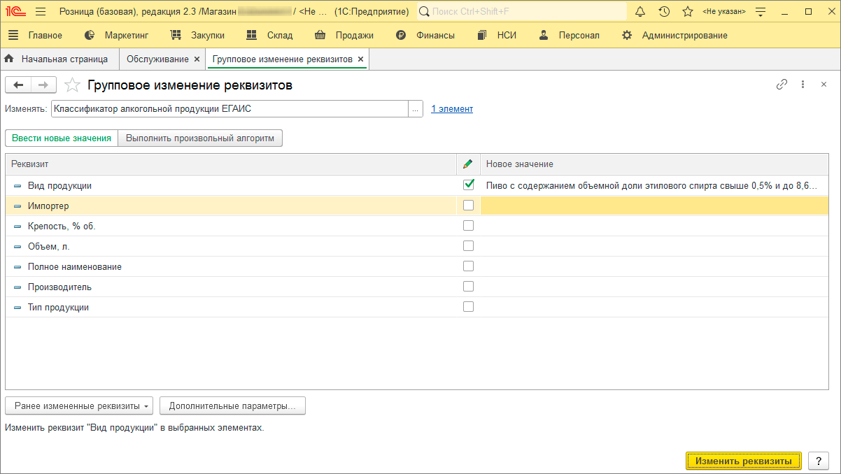Click the 1C logo icon
This screenshot has height=474, width=841.
click(15, 12)
